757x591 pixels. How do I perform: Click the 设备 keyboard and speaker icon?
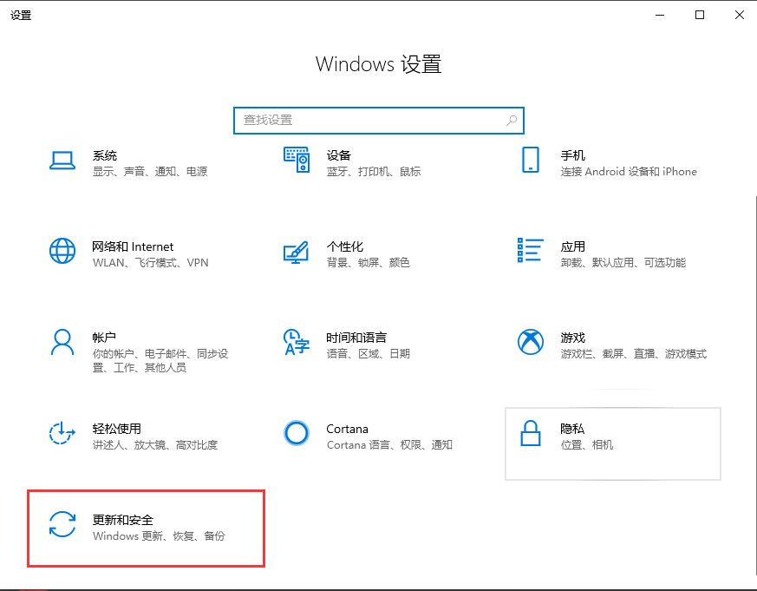(297, 160)
